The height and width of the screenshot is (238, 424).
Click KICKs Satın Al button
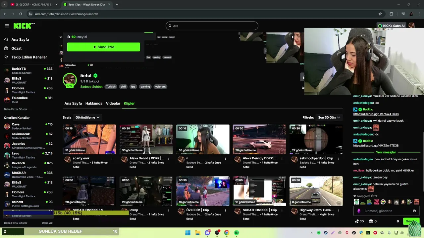391,26
